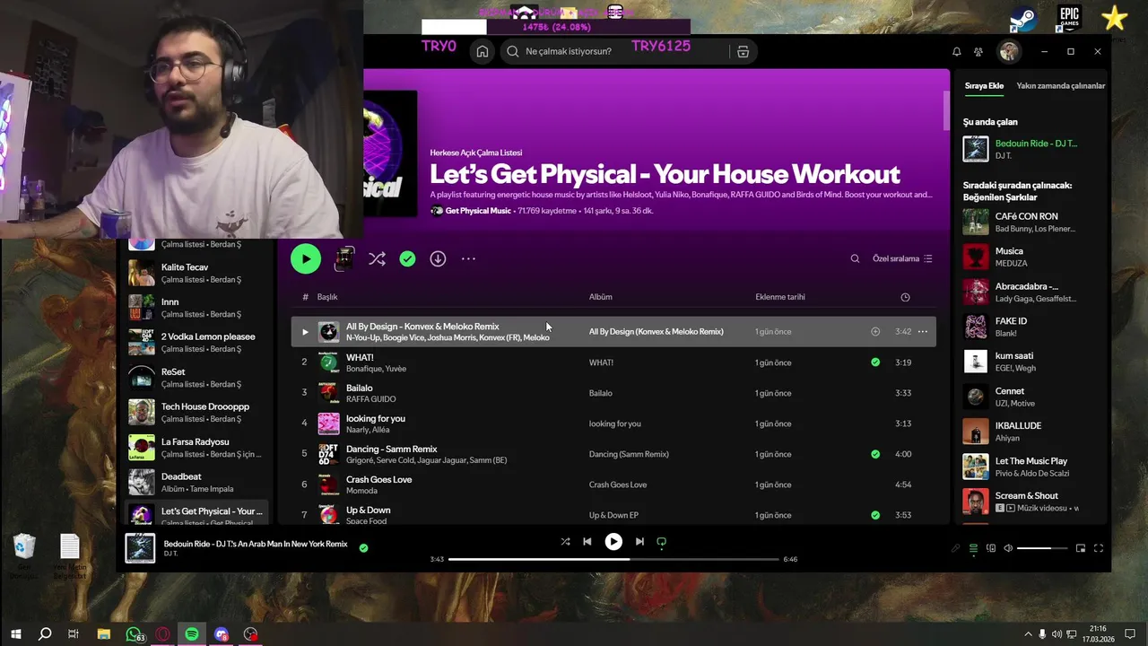The image size is (1148, 646).
Task: Adjust the Spotify volume slider
Action: tap(1042, 548)
